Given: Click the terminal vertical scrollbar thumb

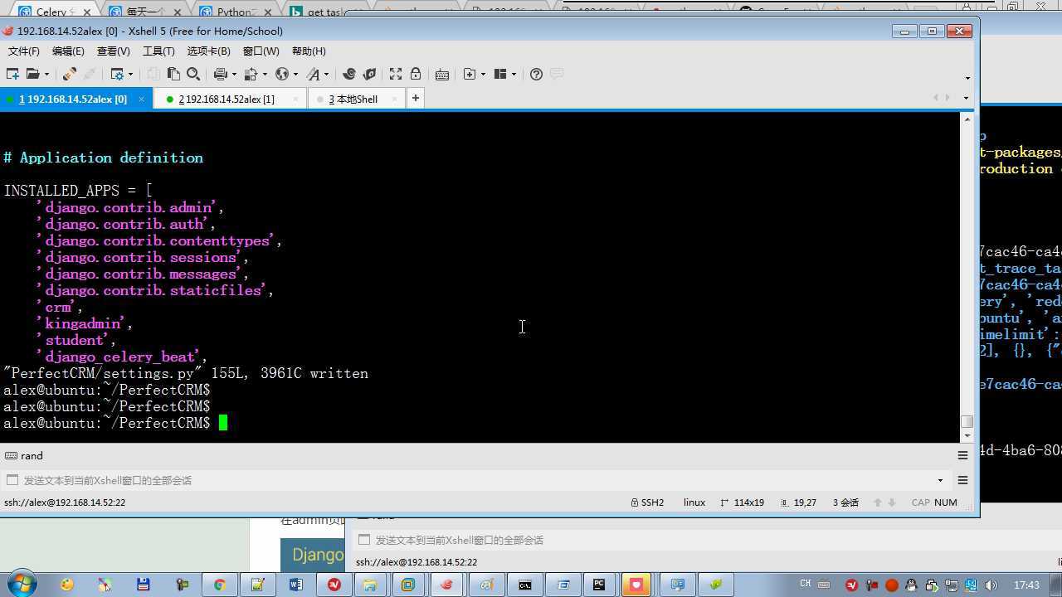Looking at the screenshot, I should click(967, 421).
